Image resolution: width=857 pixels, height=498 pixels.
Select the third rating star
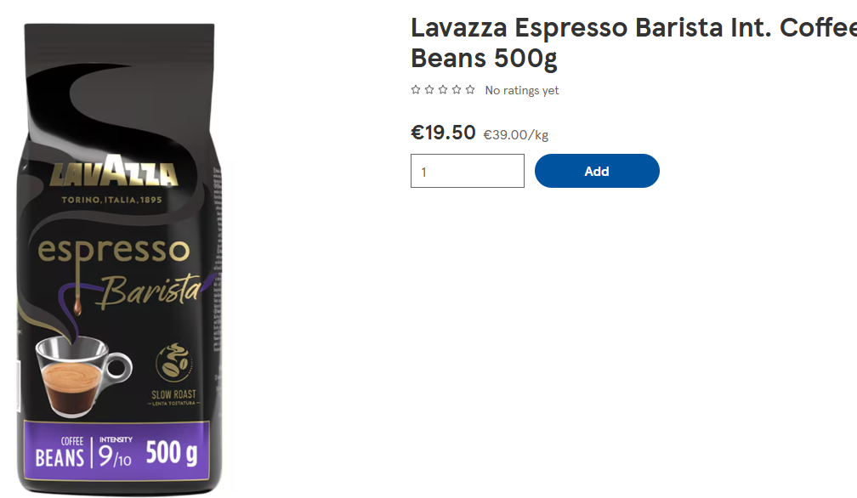443,89
